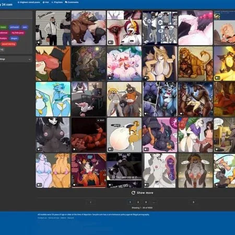235x235 pixels.
Task: Select page 2 in the pagination
Action: coord(138,202)
